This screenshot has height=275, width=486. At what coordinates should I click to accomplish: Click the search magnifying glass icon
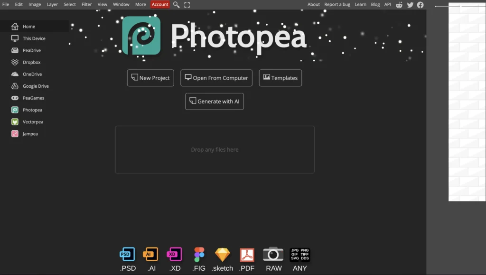(176, 4)
